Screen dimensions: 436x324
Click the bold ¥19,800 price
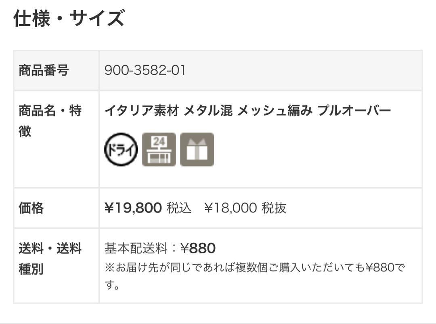(133, 208)
